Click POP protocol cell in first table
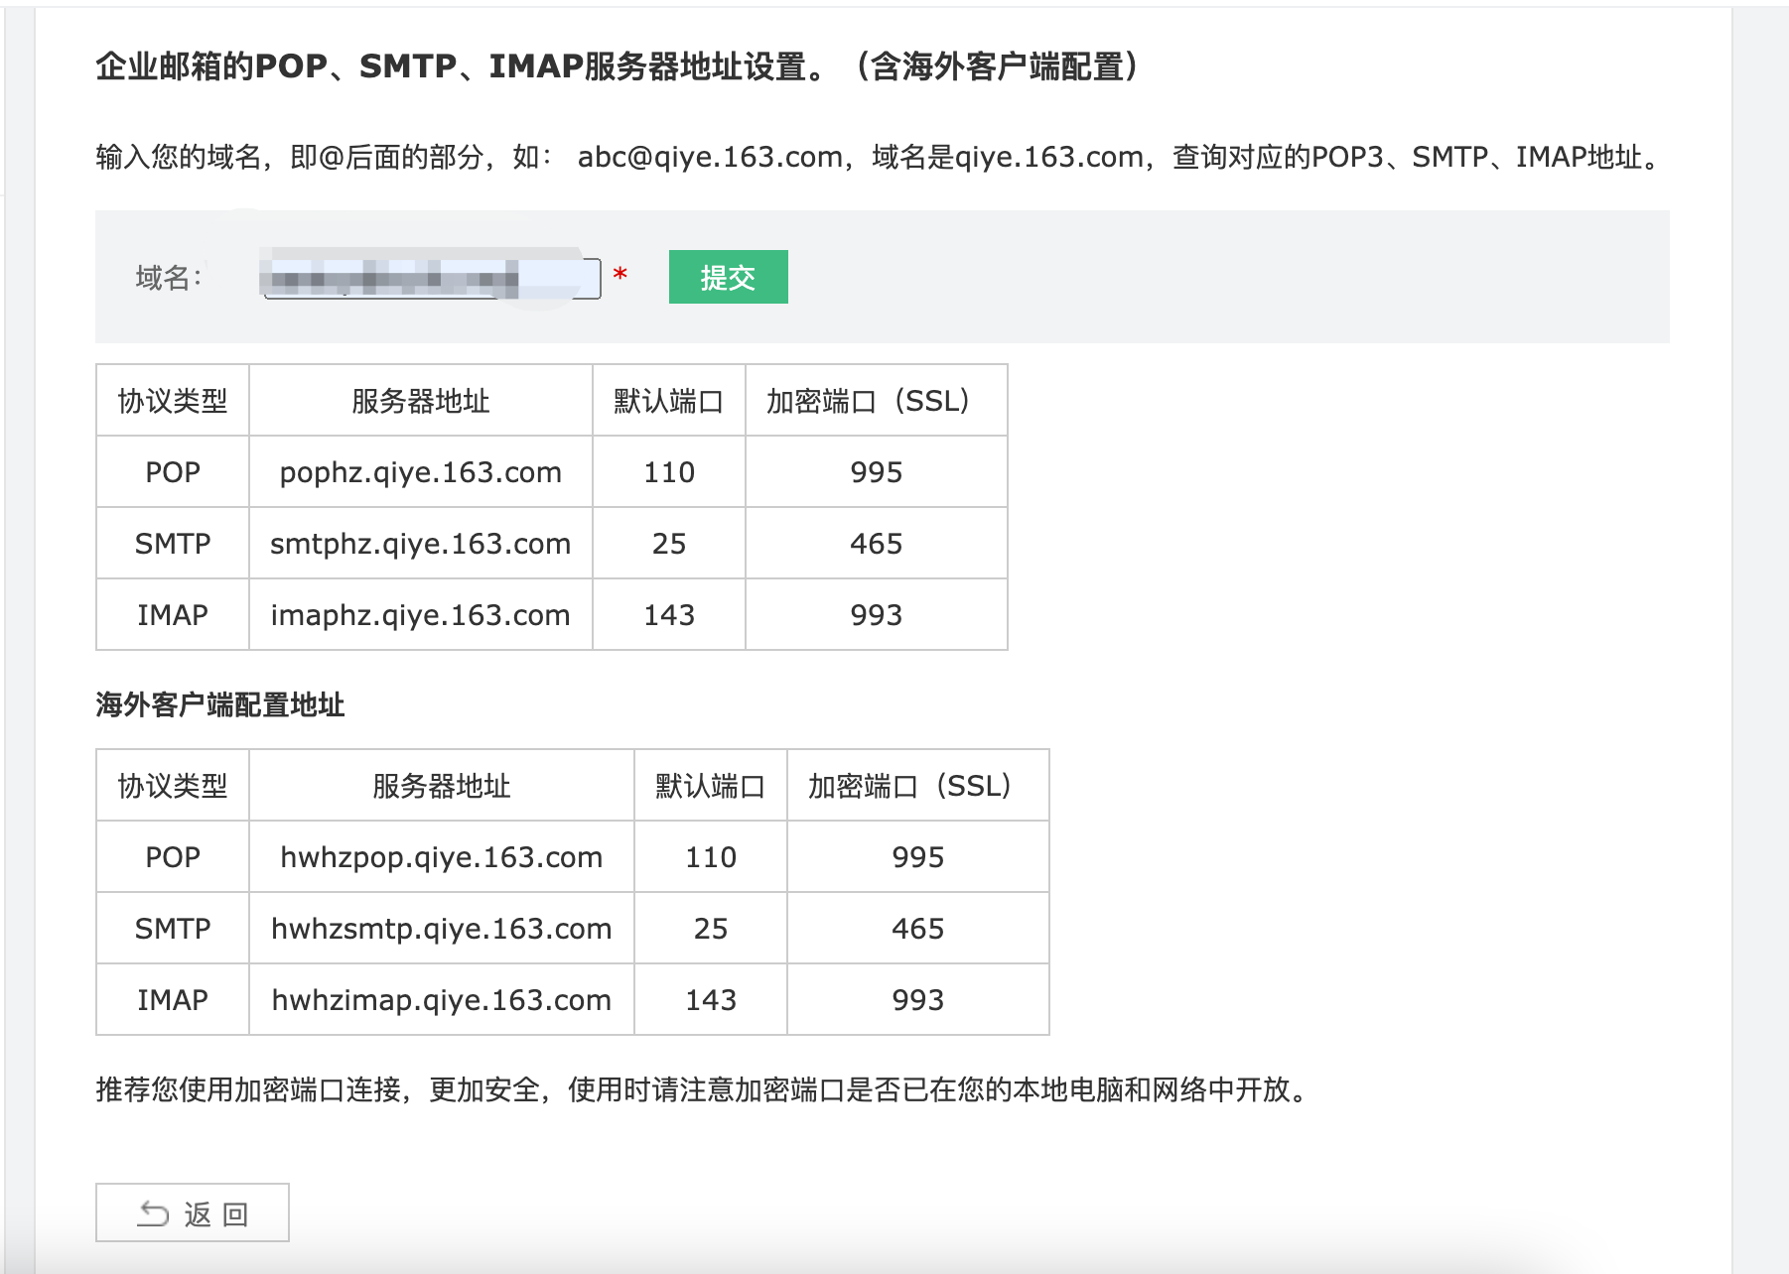Image resolution: width=1789 pixels, height=1274 pixels. 173,472
